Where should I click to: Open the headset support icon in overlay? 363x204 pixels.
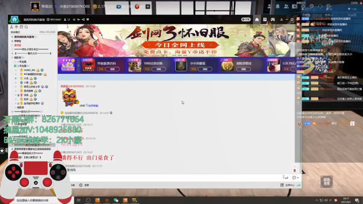tap(320, 6)
